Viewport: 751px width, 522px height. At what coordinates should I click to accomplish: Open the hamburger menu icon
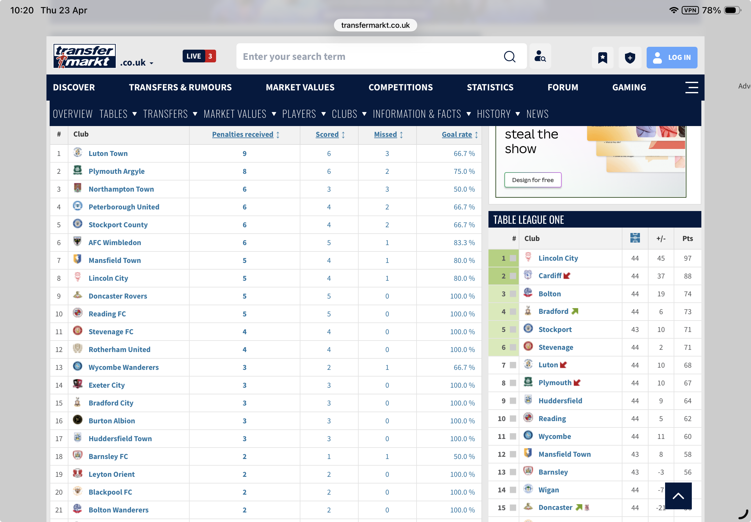pyautogui.click(x=691, y=87)
